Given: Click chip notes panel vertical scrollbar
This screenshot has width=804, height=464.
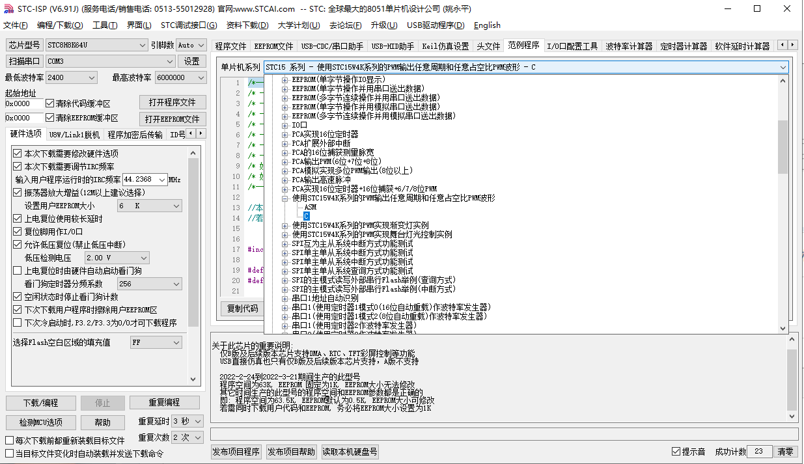Looking at the screenshot, I should [792, 379].
